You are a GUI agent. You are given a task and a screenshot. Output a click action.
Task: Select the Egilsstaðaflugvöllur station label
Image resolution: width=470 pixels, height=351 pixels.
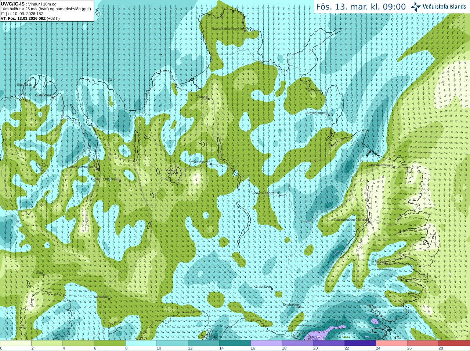[351, 220]
